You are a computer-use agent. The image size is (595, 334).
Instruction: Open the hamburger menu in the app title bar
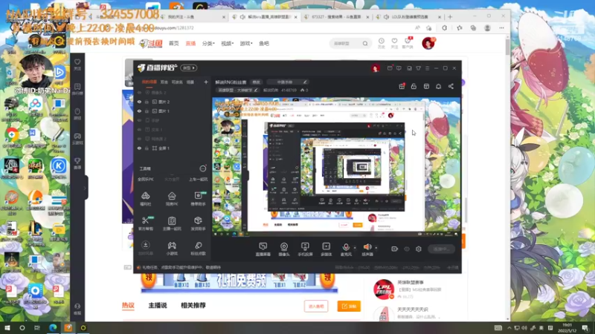[427, 68]
